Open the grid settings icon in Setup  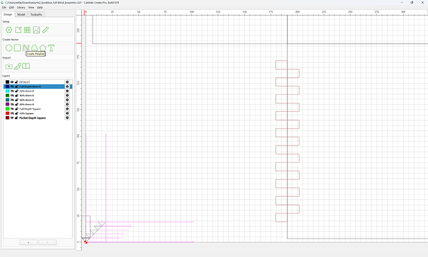pyautogui.click(x=27, y=30)
